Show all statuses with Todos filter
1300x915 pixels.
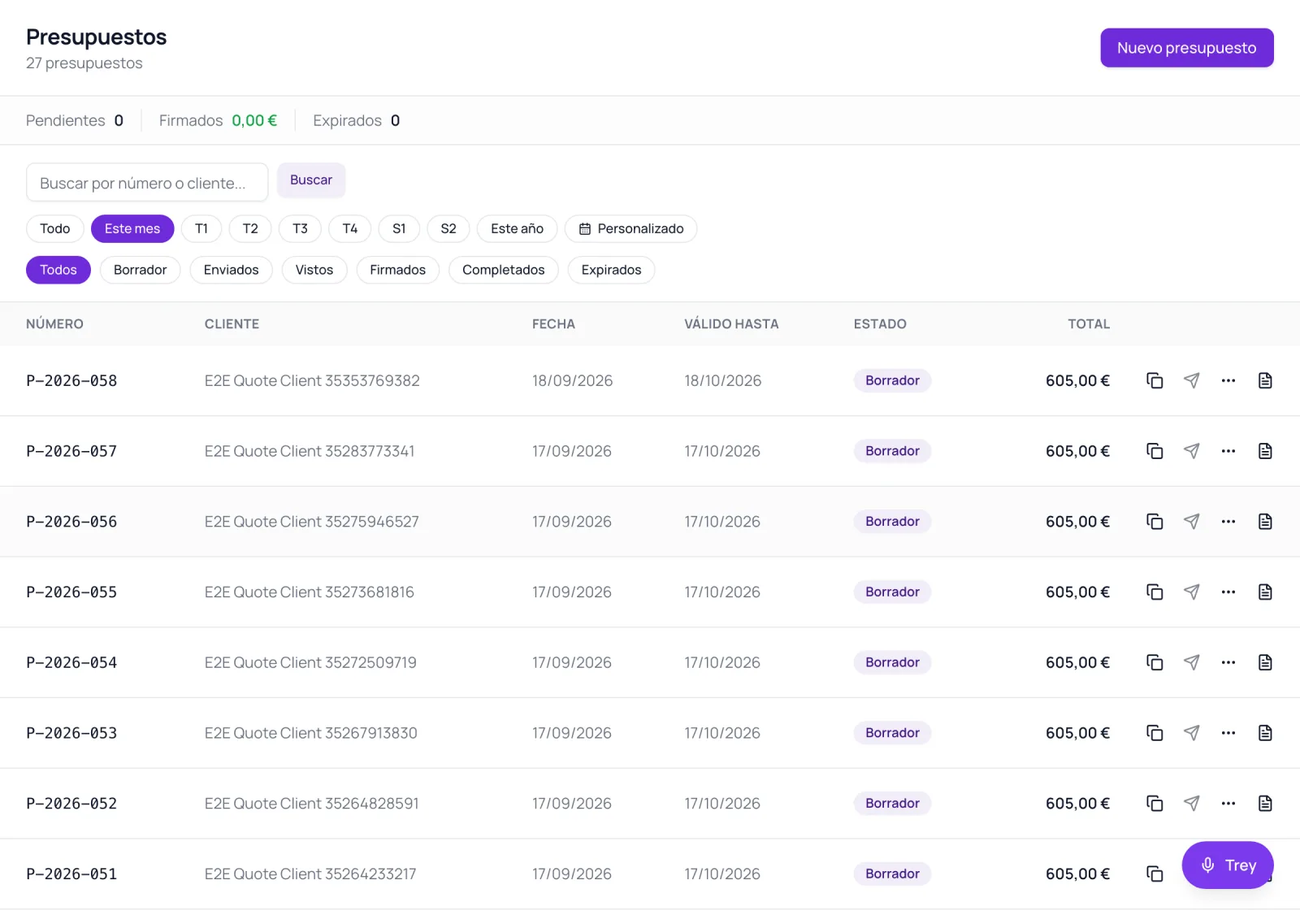58,270
